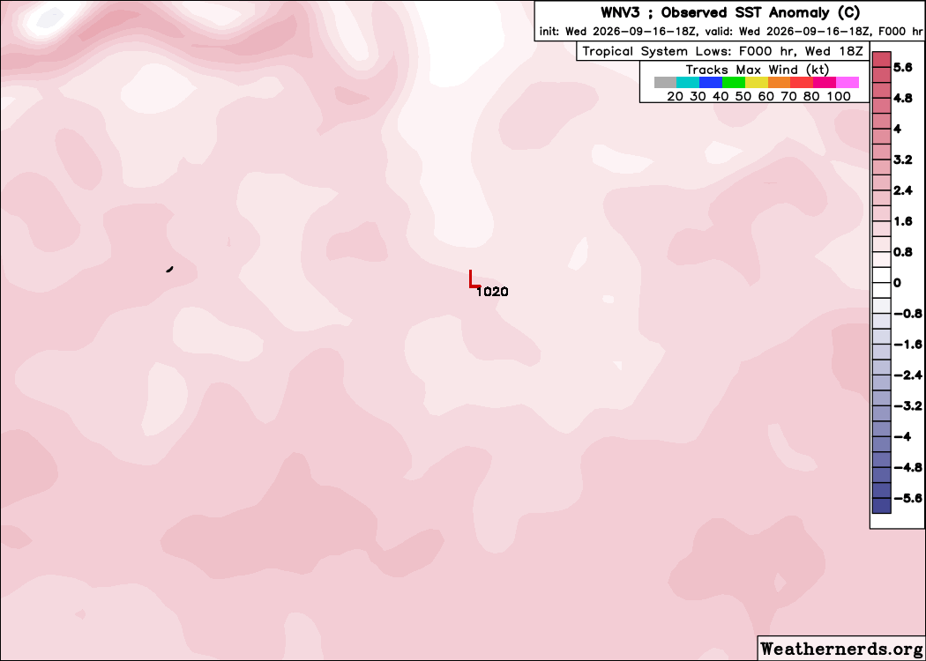
Task: Select the cyan 30 kt wind swatch
Action: tap(688, 83)
